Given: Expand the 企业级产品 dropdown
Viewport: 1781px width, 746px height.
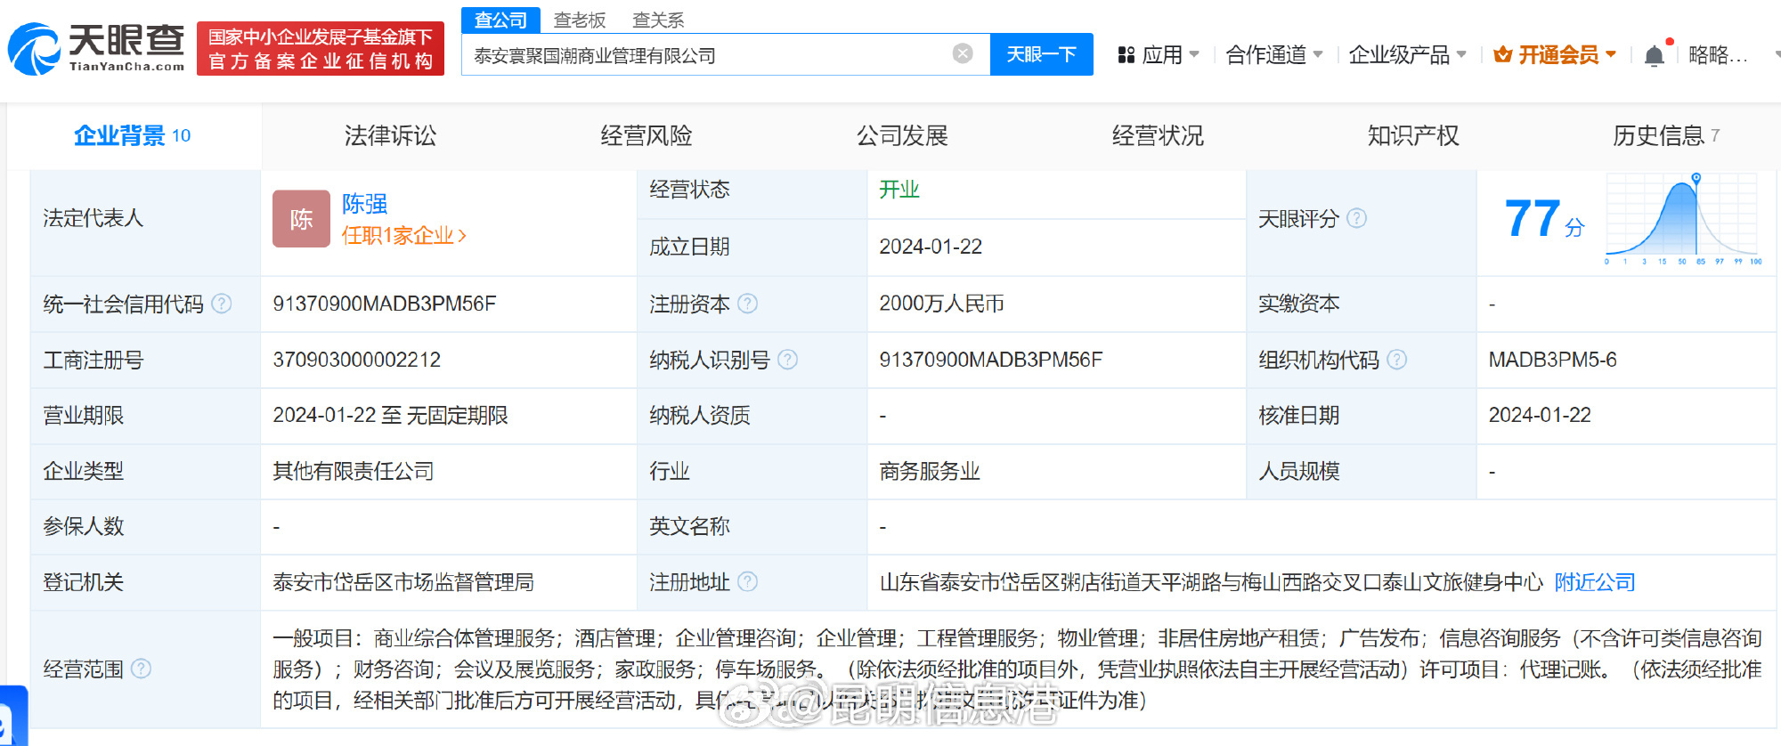Looking at the screenshot, I should [1461, 54].
